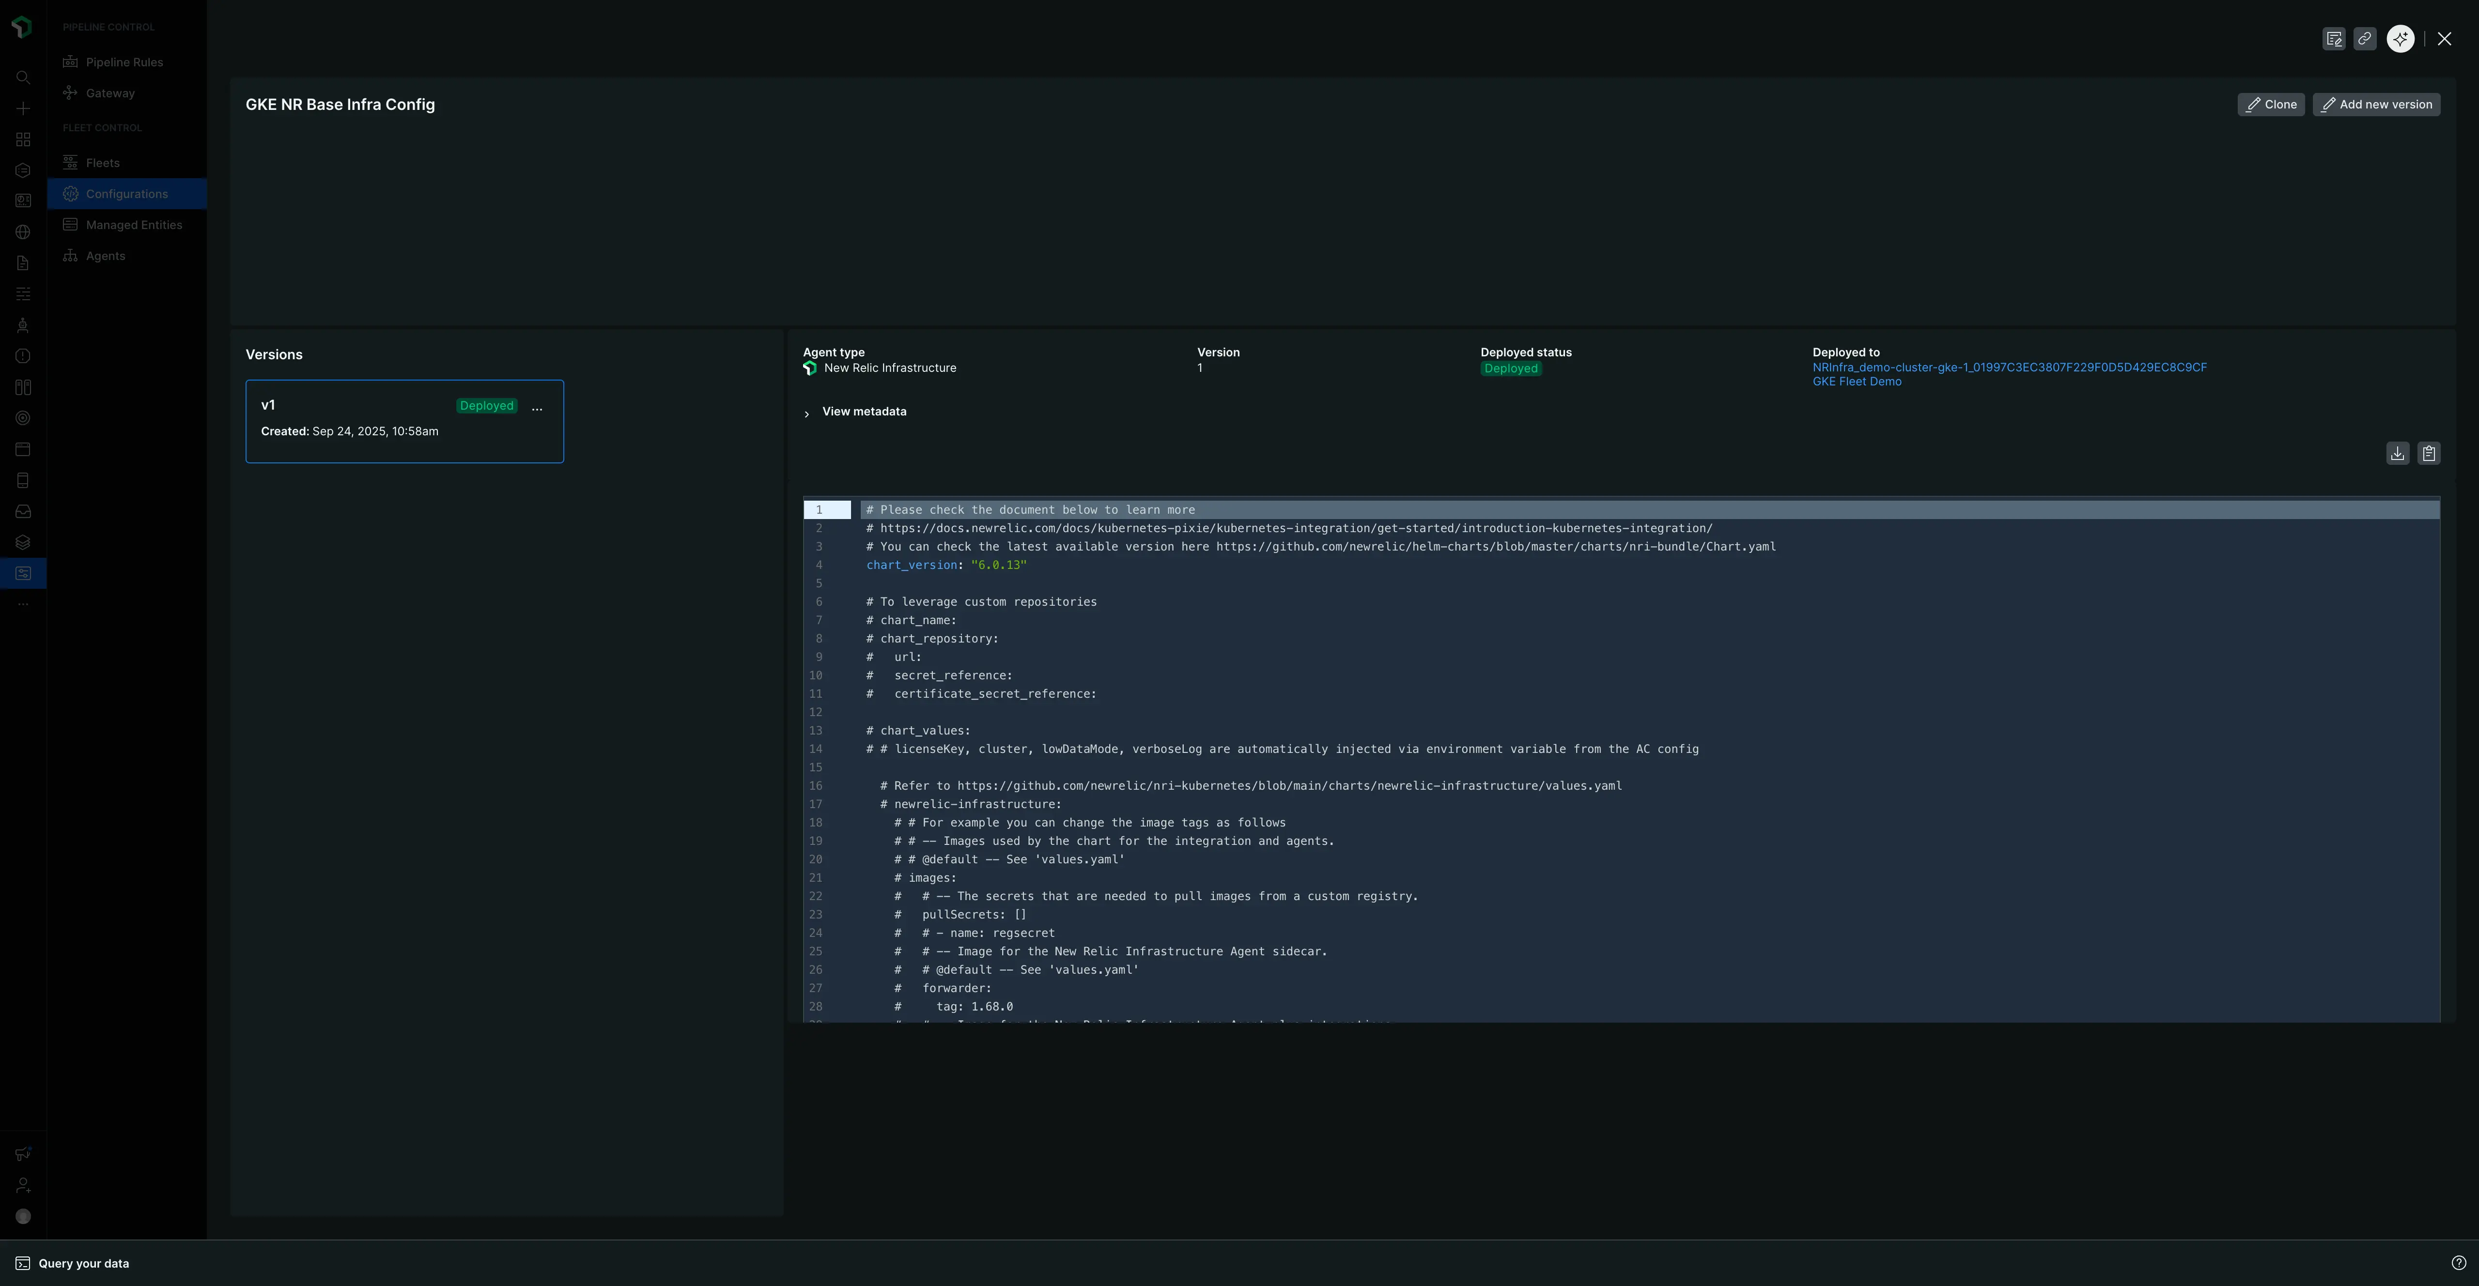2479x1286 pixels.
Task: Copy the configuration permalink icon
Action: pyautogui.click(x=2366, y=38)
